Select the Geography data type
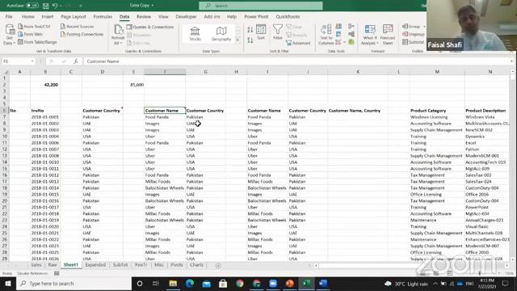Image resolution: width=517 pixels, height=291 pixels. (x=221, y=34)
